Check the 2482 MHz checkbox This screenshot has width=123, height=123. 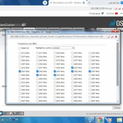pos(90,75)
